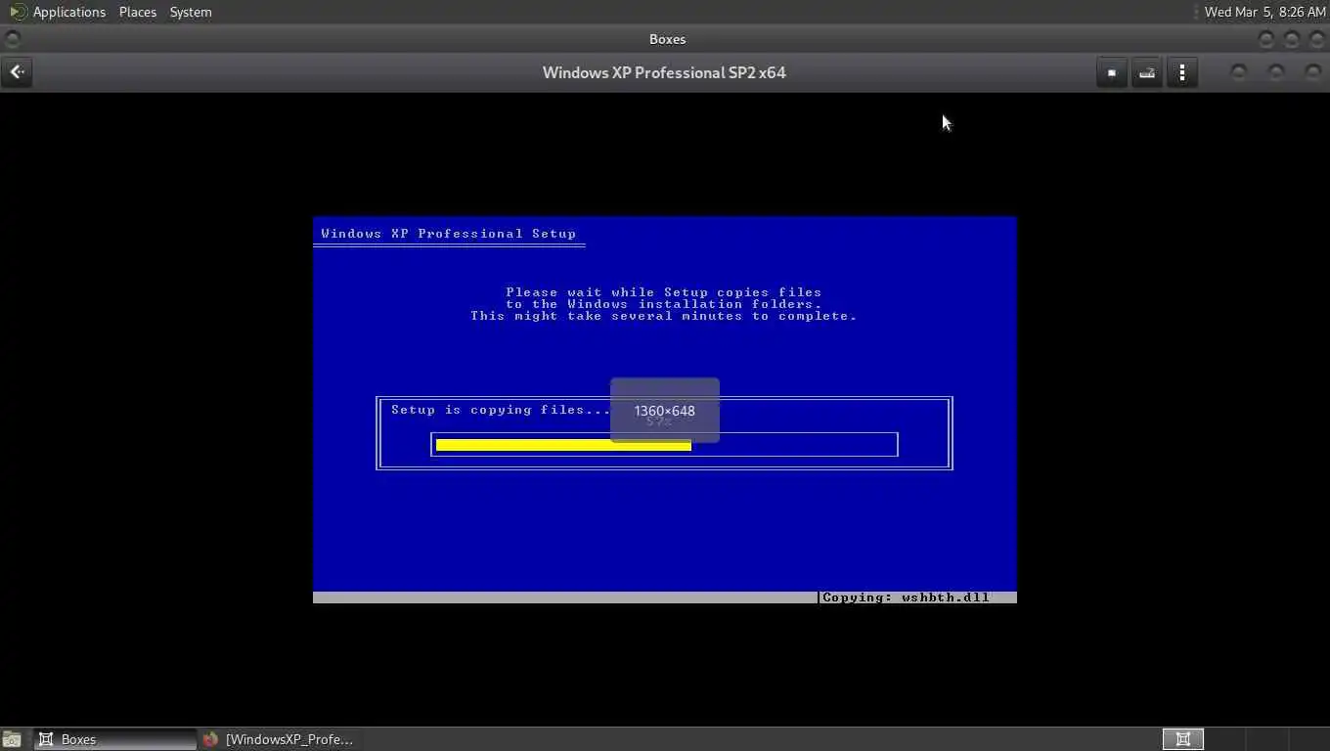Open the three-dot menu in the Boxes toolbar
The width and height of the screenshot is (1330, 751).
[x=1182, y=72]
